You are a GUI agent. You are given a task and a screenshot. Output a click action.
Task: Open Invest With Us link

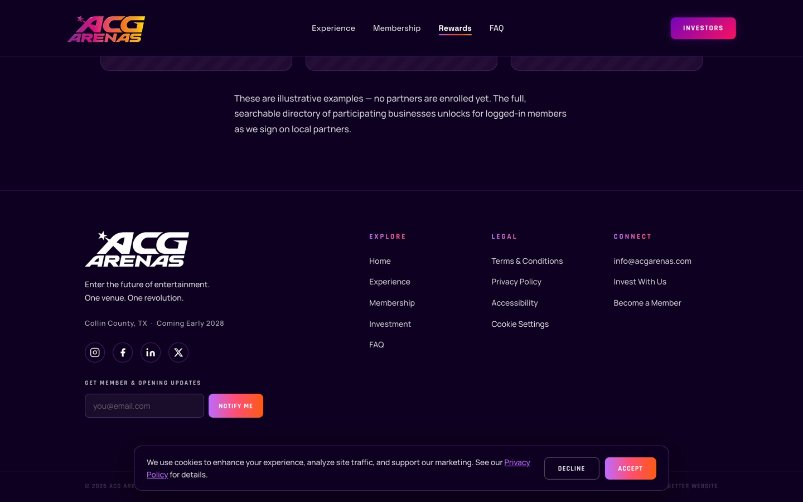click(640, 282)
